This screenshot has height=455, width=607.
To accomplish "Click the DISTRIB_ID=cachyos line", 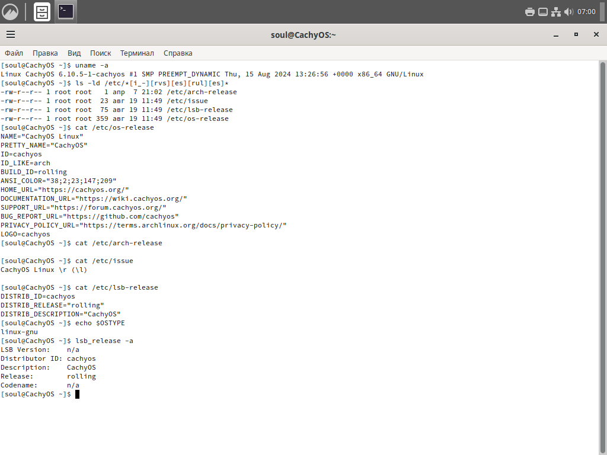I will coord(38,297).
